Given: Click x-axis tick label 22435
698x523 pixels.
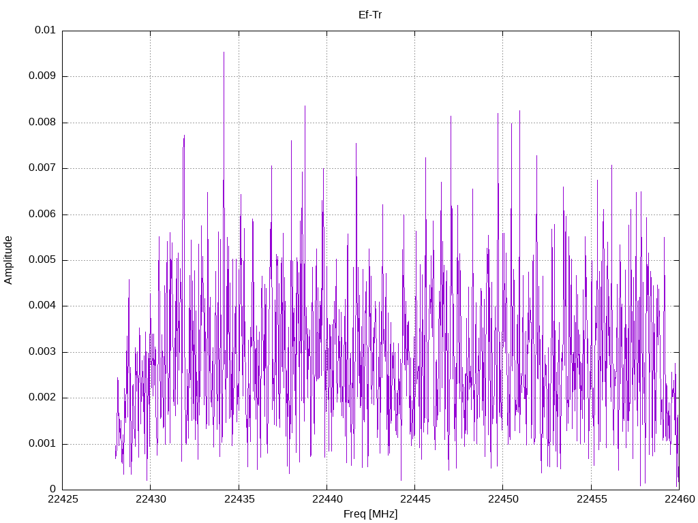Looking at the screenshot, I should click(239, 499).
